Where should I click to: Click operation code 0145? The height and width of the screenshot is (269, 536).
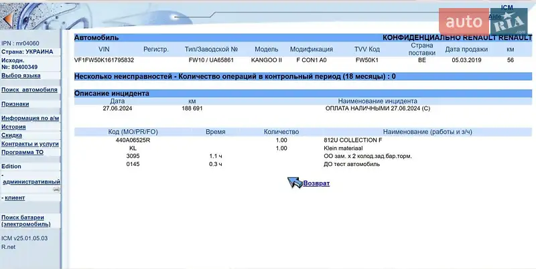point(133,164)
